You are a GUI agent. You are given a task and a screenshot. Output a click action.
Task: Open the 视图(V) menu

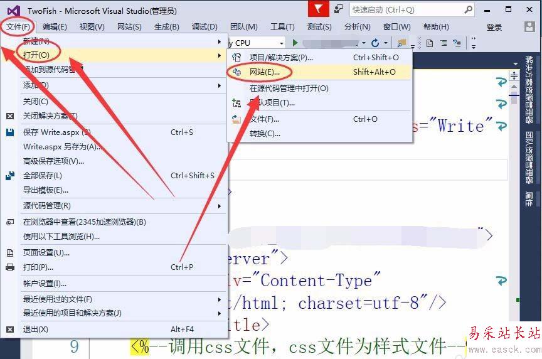92,26
